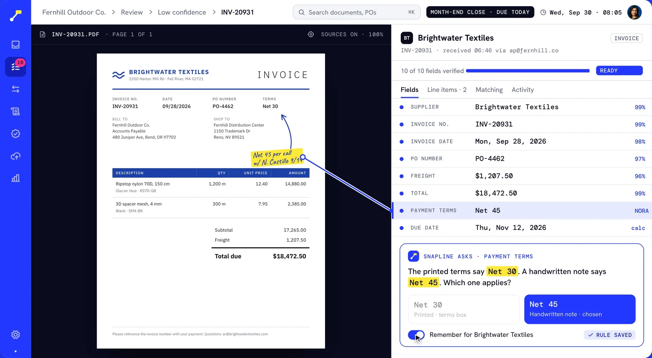Click the Month-End Close due today badge
Screen dimensions: 652x358
click(x=480, y=12)
